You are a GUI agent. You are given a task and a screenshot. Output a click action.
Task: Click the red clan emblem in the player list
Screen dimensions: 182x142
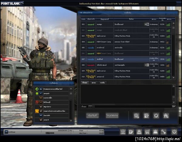pyautogui.click(x=37, y=102)
